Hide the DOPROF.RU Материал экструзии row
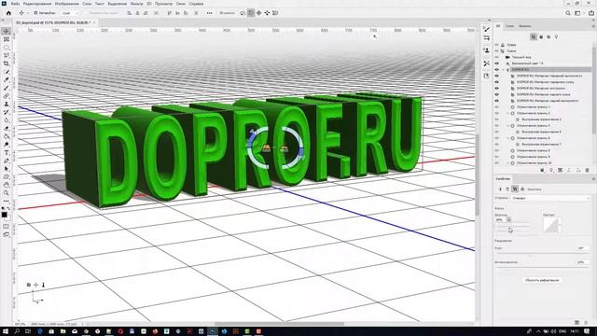This screenshot has height=336, width=597. [496, 89]
